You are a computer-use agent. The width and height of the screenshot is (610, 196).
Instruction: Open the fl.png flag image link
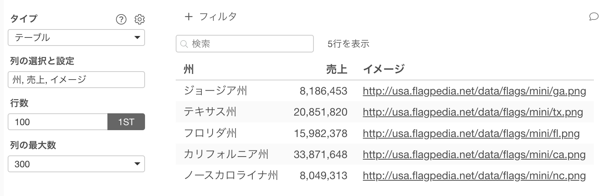click(x=471, y=134)
